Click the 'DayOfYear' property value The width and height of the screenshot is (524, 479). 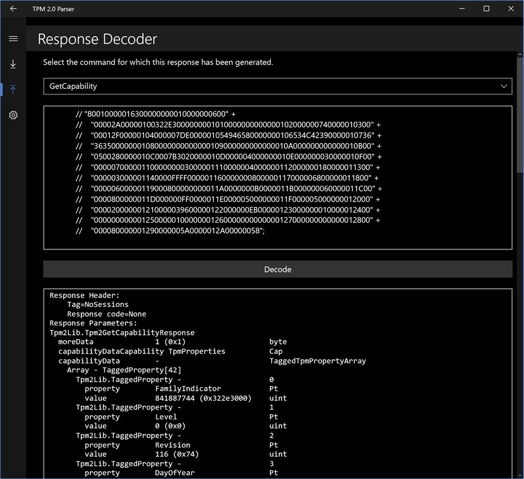click(x=174, y=473)
